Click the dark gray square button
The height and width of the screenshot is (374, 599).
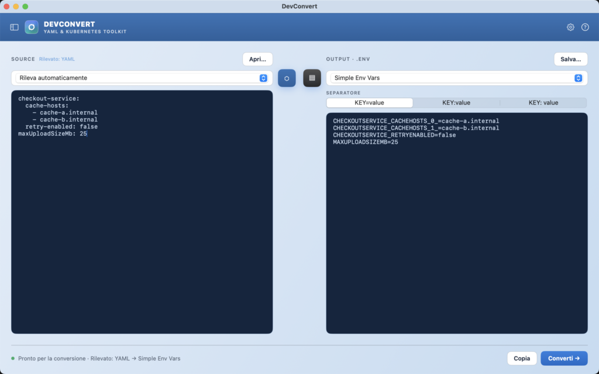pyautogui.click(x=312, y=78)
